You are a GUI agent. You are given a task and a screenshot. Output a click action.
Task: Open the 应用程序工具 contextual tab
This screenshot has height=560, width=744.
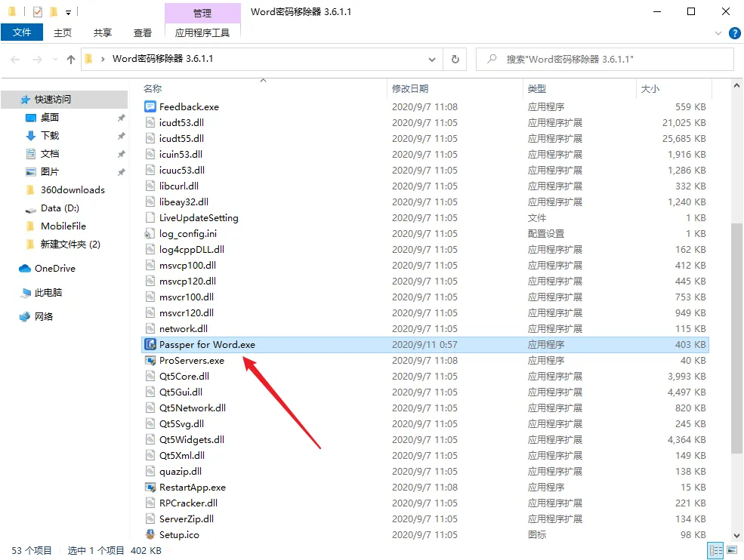click(x=202, y=32)
